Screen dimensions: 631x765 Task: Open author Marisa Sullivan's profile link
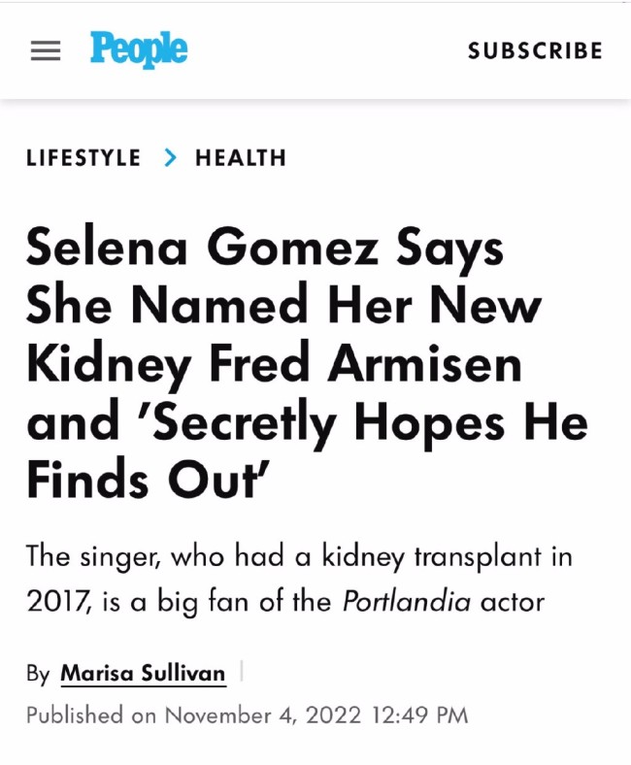(143, 674)
